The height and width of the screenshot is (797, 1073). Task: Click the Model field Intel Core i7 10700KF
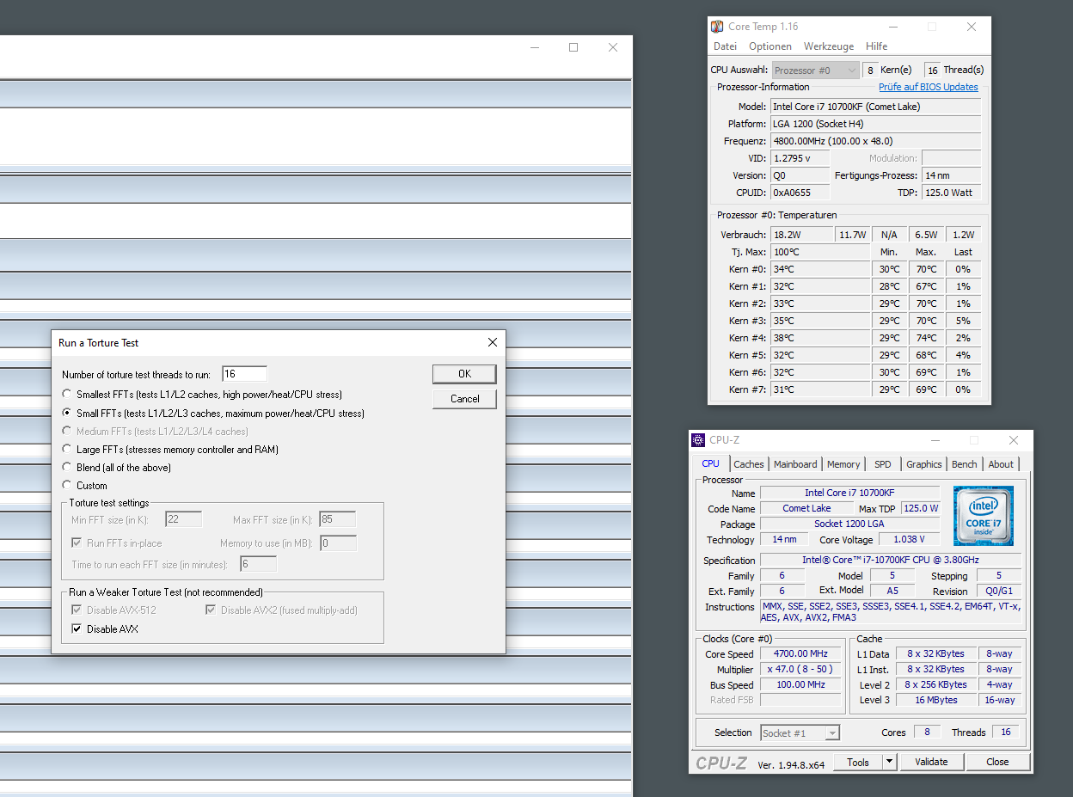[875, 107]
